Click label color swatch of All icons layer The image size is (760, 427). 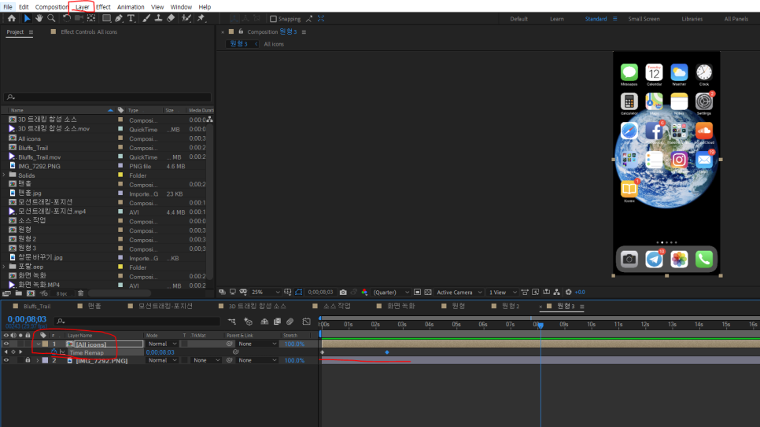tap(45, 344)
